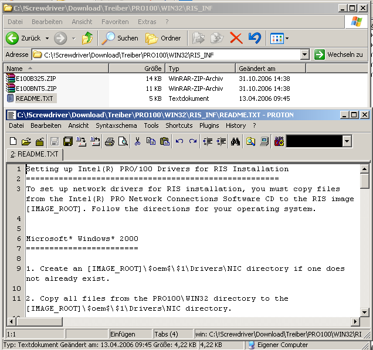The image size is (373, 350).
Task: Open the black combo box dropdown in toolbar
Action: 347,141
